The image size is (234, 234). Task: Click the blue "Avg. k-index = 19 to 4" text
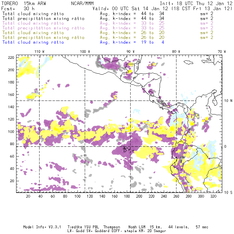tap(132, 42)
